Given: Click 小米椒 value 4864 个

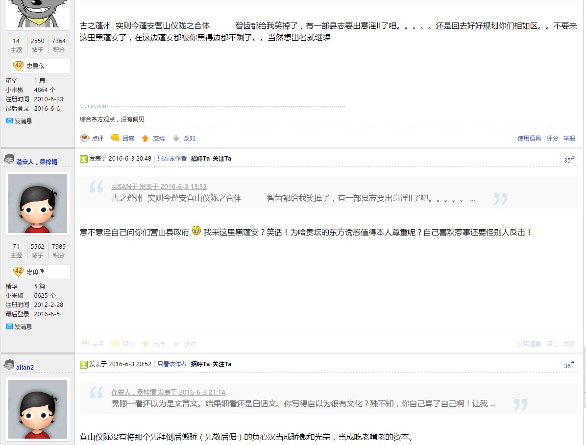Looking at the screenshot, I should pos(45,90).
